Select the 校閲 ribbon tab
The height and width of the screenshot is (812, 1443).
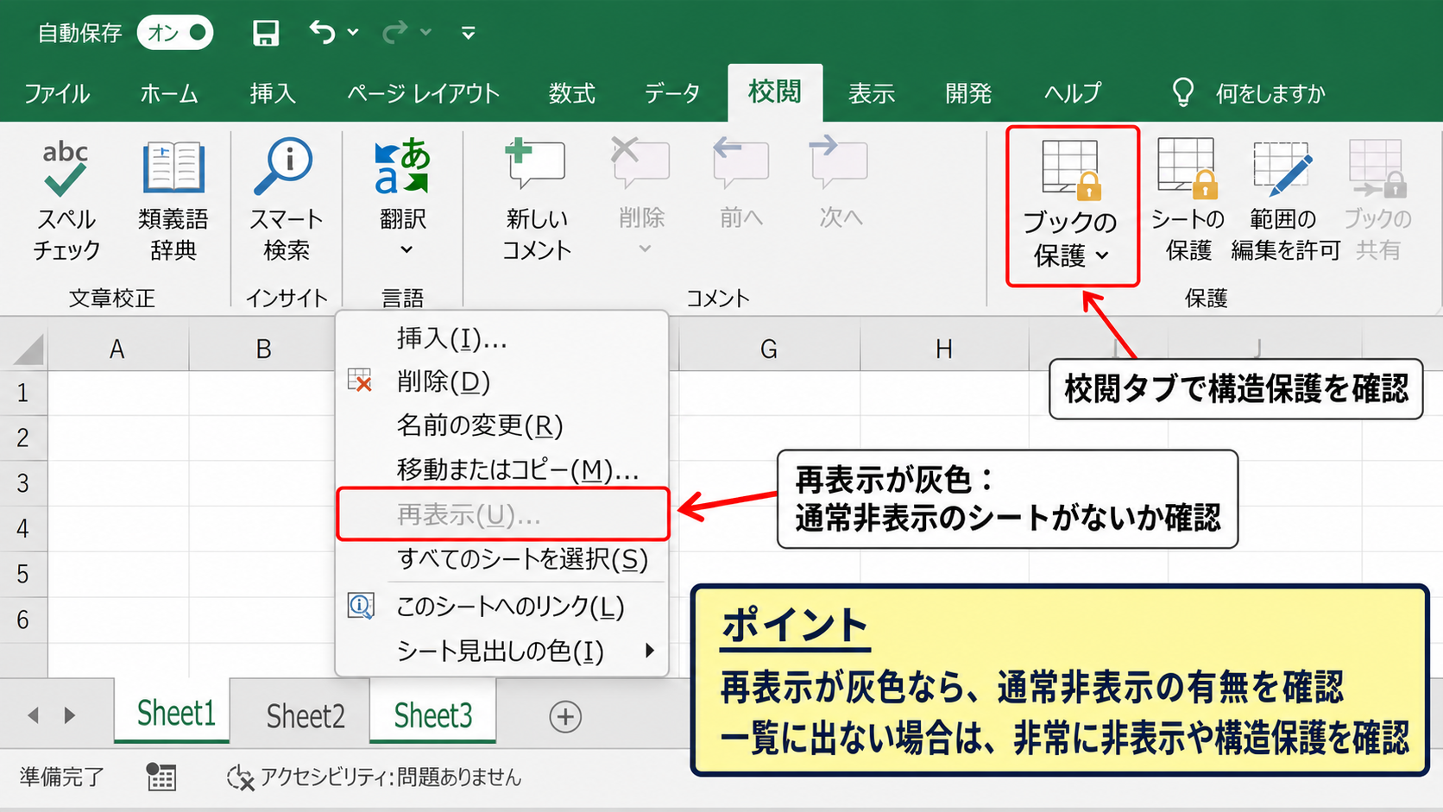coord(775,92)
